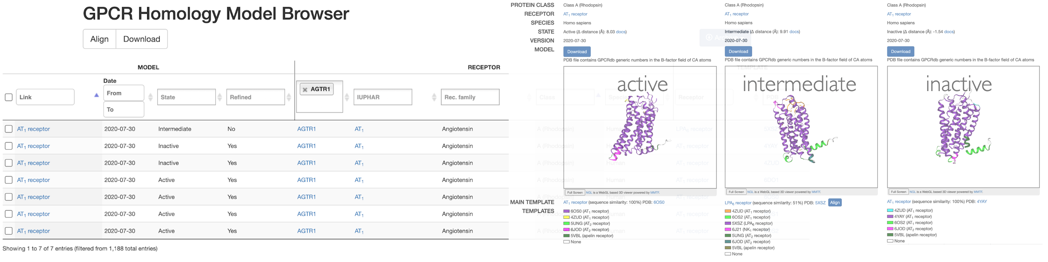Click the Date From input field

tap(124, 93)
